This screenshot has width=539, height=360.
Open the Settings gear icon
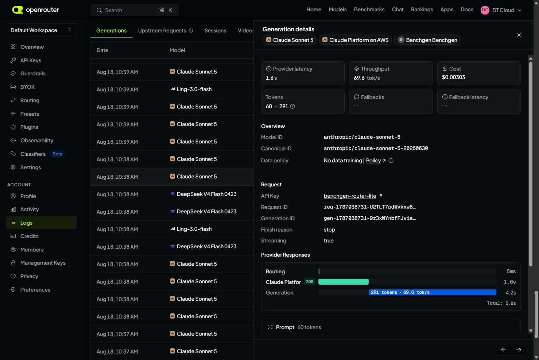tap(13, 167)
